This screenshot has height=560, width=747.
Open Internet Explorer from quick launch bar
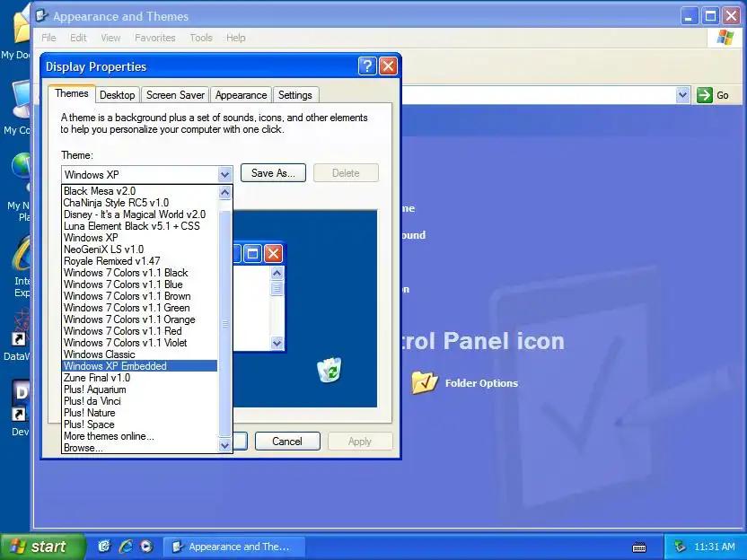126,547
